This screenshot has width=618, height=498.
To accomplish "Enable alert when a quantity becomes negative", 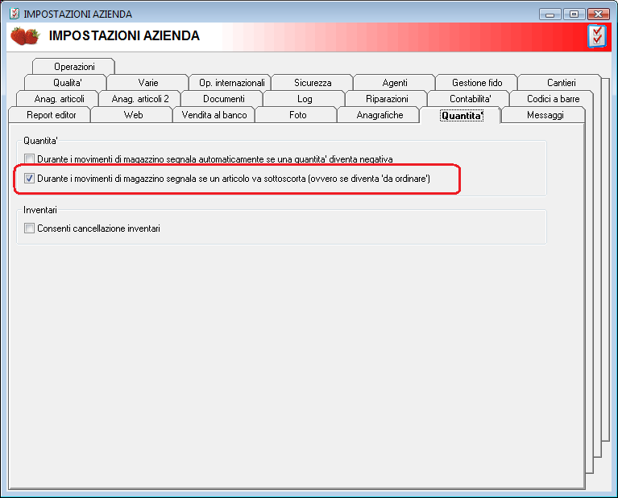I will (29, 159).
